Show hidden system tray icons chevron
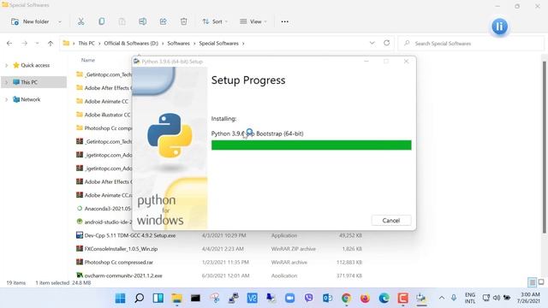This screenshot has width=548, height=308. point(442,298)
